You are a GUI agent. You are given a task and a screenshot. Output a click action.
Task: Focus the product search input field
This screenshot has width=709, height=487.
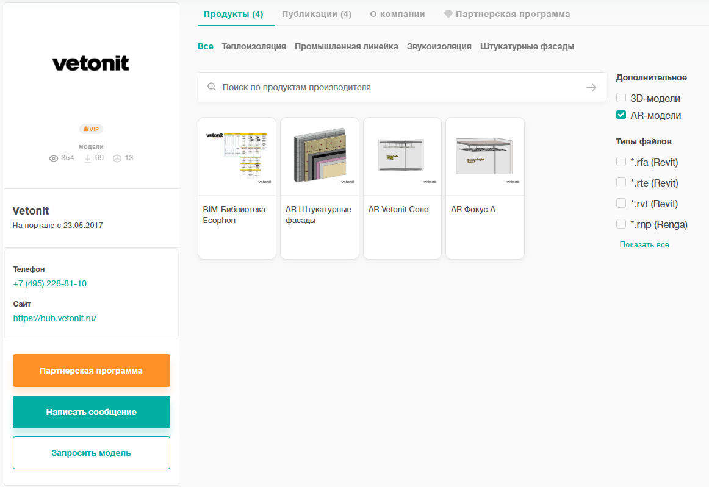(402, 87)
